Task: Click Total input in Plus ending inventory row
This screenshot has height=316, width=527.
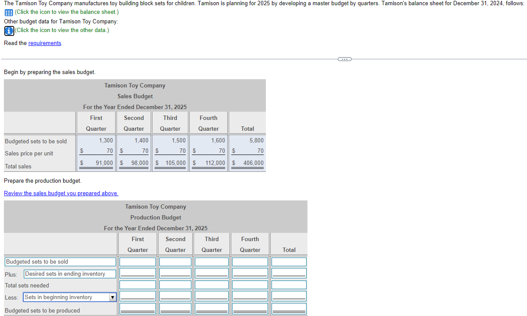Action: click(x=289, y=273)
